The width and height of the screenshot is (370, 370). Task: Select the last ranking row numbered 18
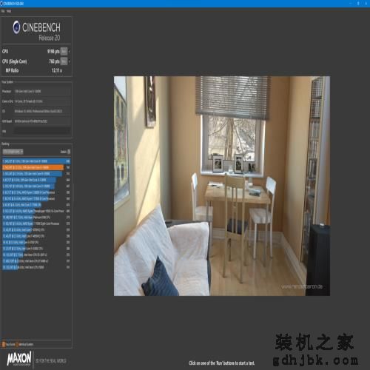(x=36, y=267)
